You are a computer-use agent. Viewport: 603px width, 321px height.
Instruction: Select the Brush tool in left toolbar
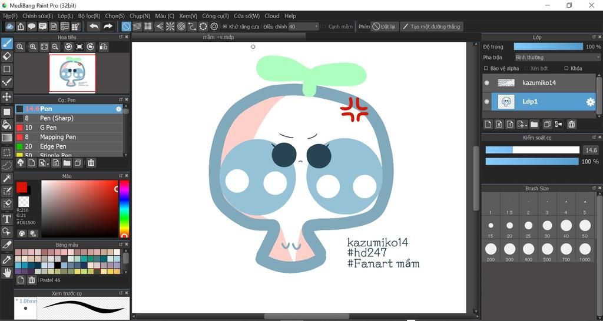[x=7, y=43]
